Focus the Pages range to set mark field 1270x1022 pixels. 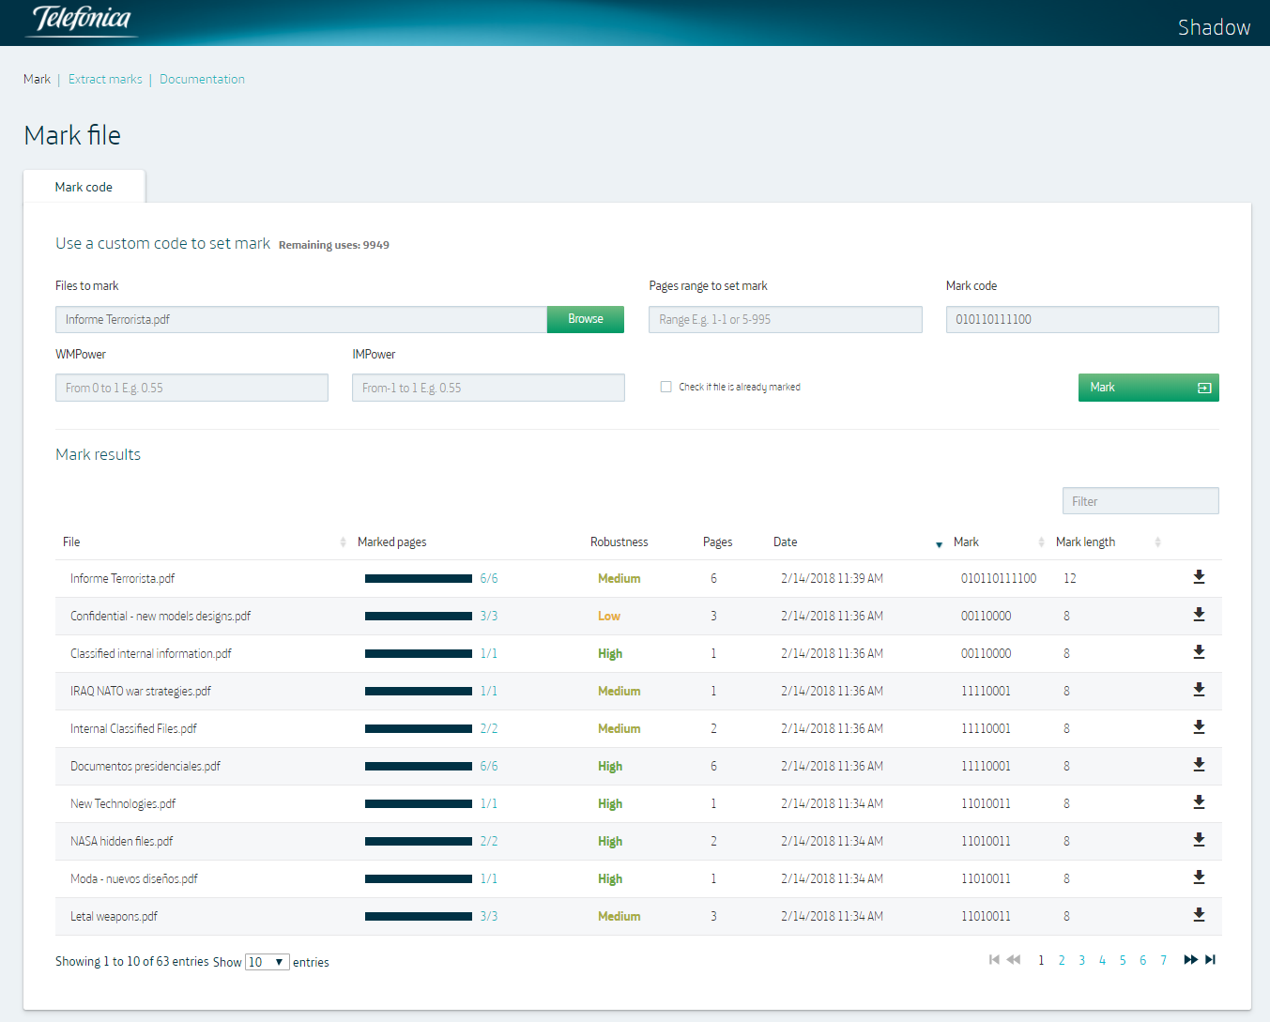point(786,319)
